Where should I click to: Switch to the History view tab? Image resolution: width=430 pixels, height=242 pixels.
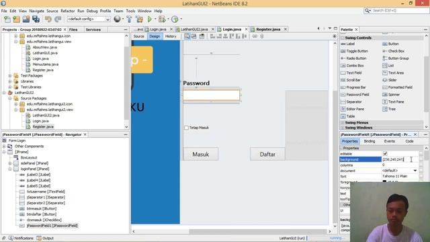(171, 36)
